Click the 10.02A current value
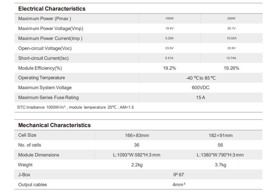Viewport: 276px width, 192px height. (x=231, y=38)
